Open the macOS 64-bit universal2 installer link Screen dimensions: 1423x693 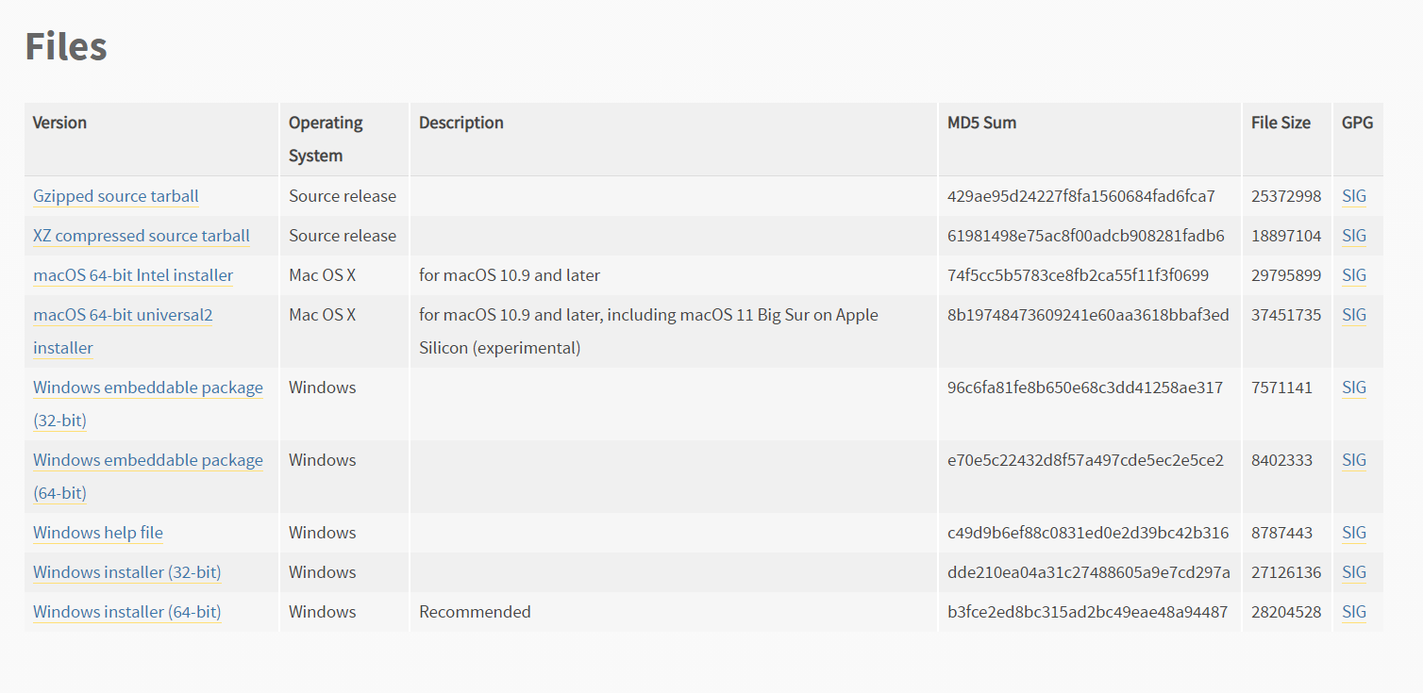pos(123,331)
